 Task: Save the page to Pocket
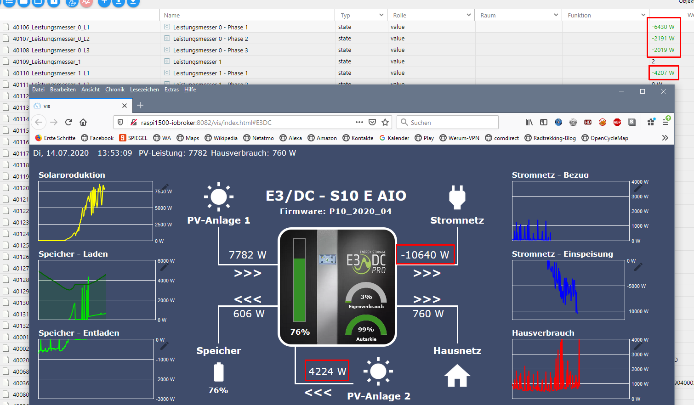tap(372, 122)
